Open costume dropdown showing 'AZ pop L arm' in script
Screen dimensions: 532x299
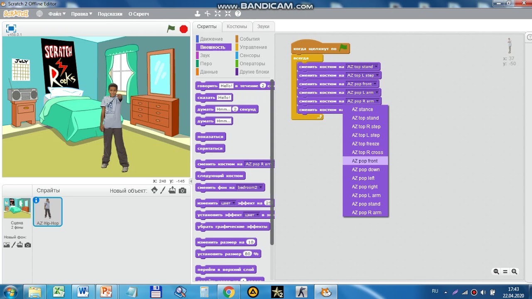tap(363, 93)
